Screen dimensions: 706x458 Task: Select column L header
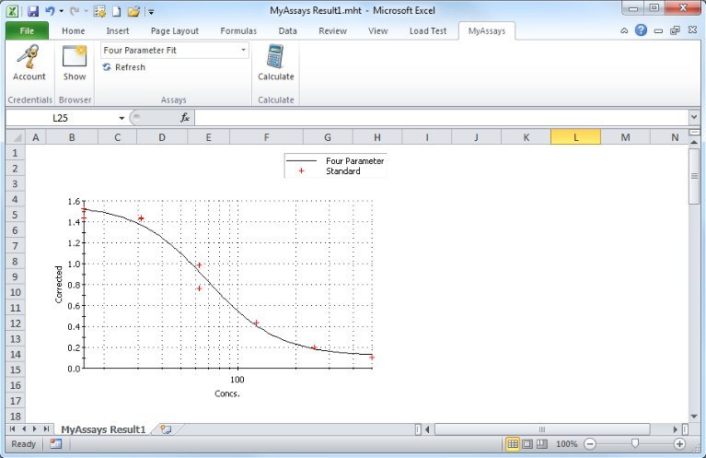click(x=575, y=137)
